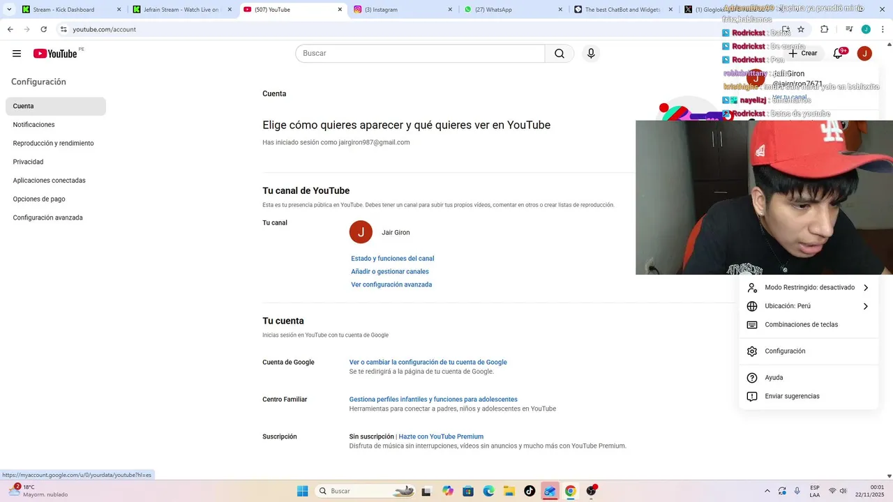Click the Ubicación globe icon
The width and height of the screenshot is (893, 502).
pos(752,306)
